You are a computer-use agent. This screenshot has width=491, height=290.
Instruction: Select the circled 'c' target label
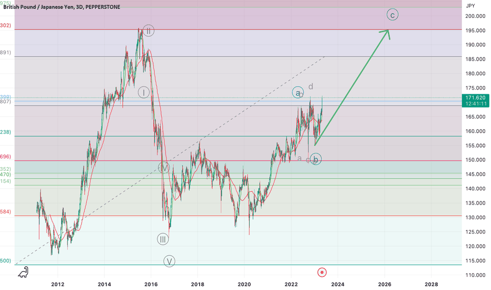(x=392, y=15)
